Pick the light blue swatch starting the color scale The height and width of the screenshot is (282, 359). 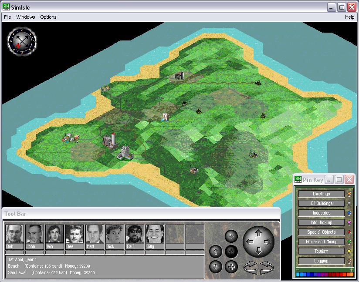(x=298, y=275)
